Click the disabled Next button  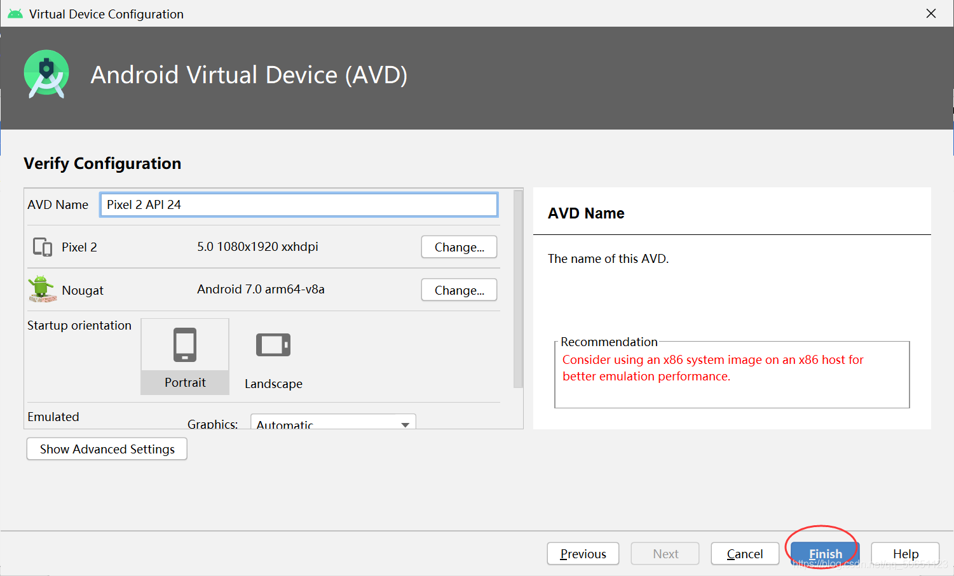pyautogui.click(x=665, y=554)
